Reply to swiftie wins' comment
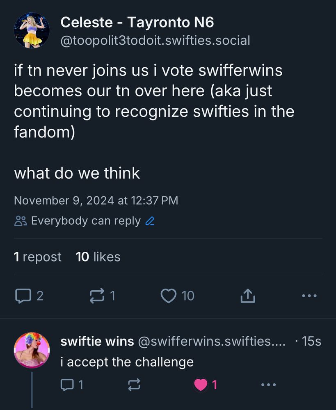Viewport: 336px width, 410px height. (66, 384)
